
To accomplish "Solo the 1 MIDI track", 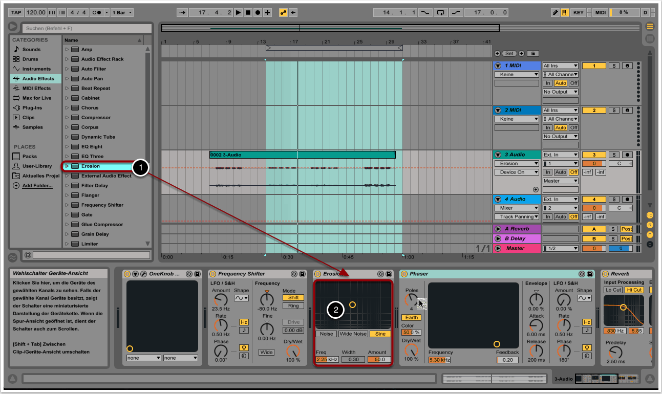I will (x=613, y=66).
